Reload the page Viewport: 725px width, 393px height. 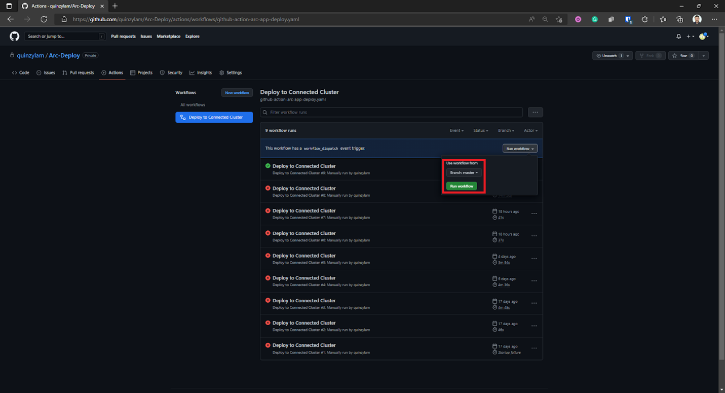(x=44, y=19)
